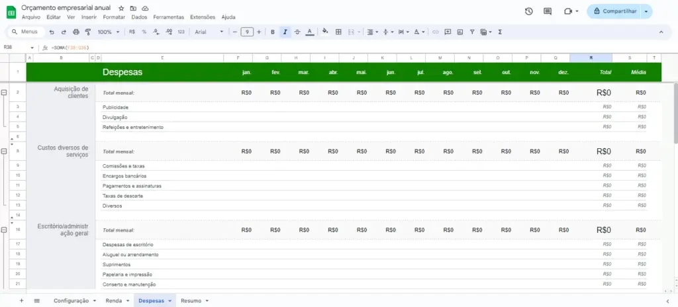Open the fill color bucket
Screen dimensions: 678x307
(325, 32)
